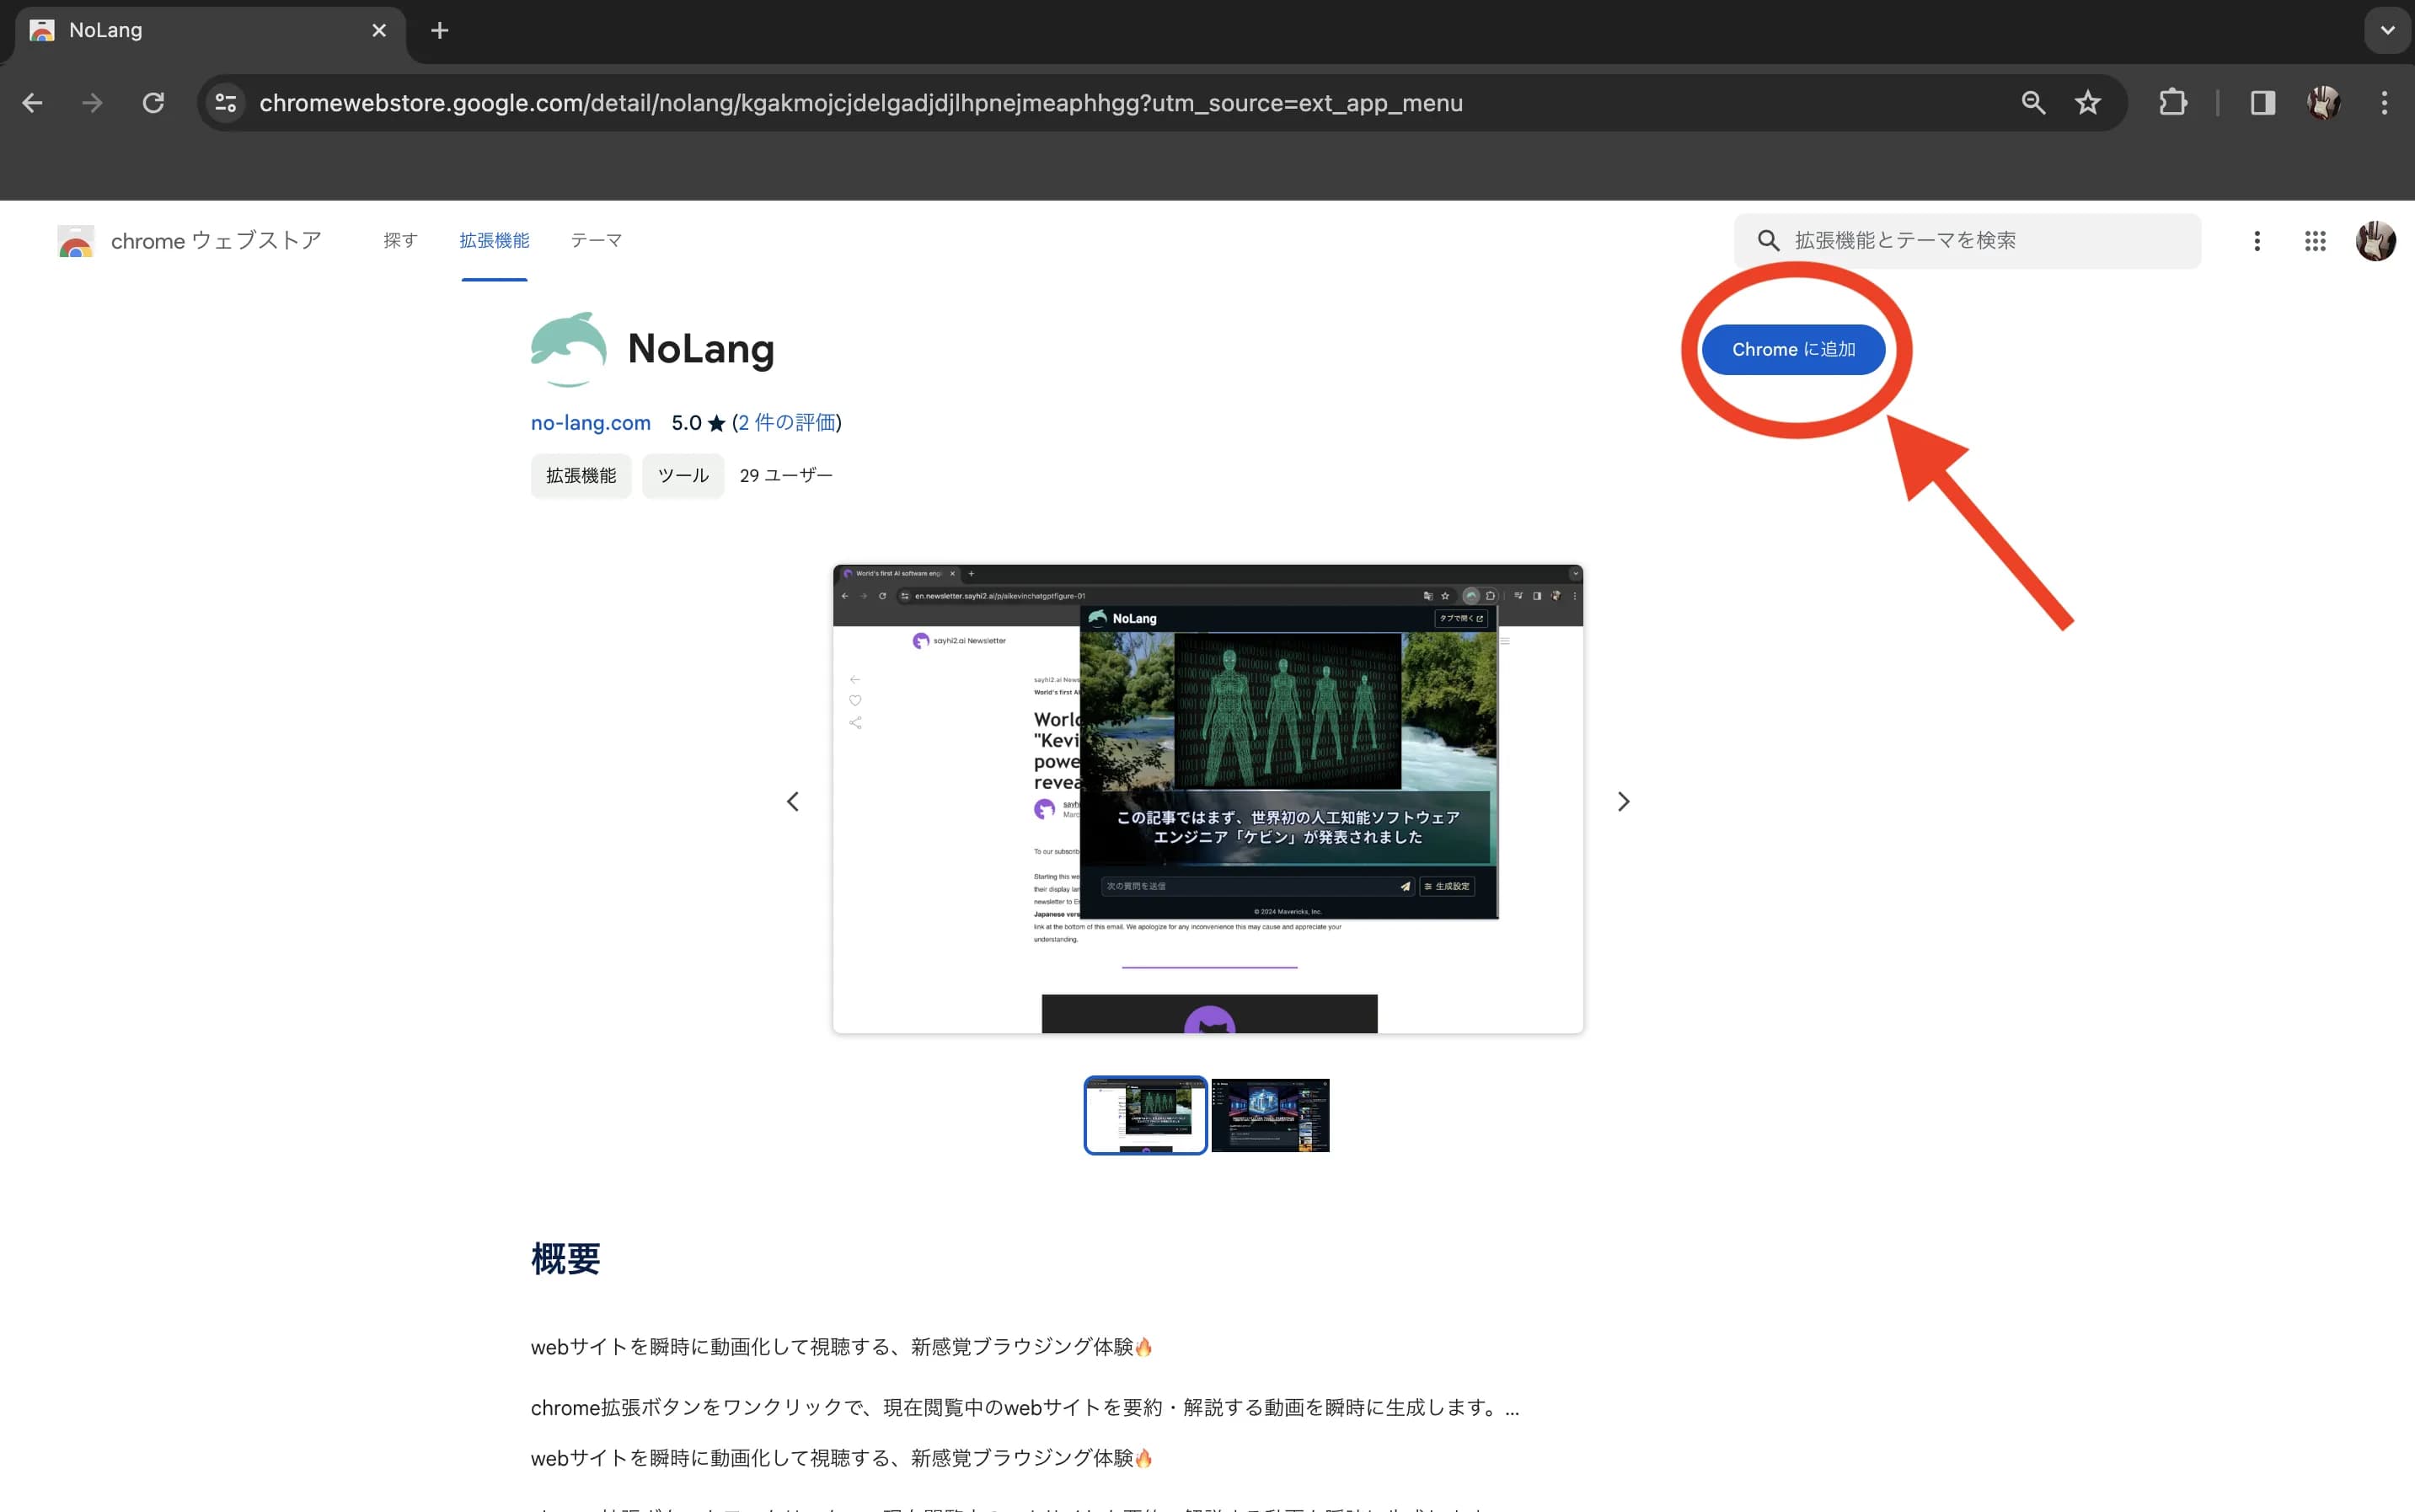Show the previous screenshot in carousel
The width and height of the screenshot is (2415, 1512).
tap(793, 802)
